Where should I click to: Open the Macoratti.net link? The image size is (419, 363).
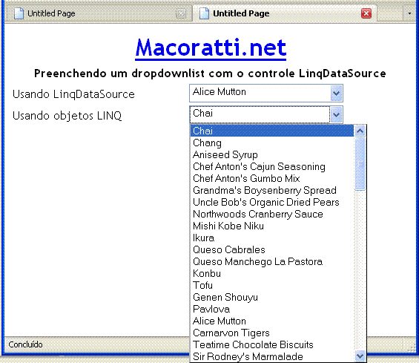click(211, 48)
